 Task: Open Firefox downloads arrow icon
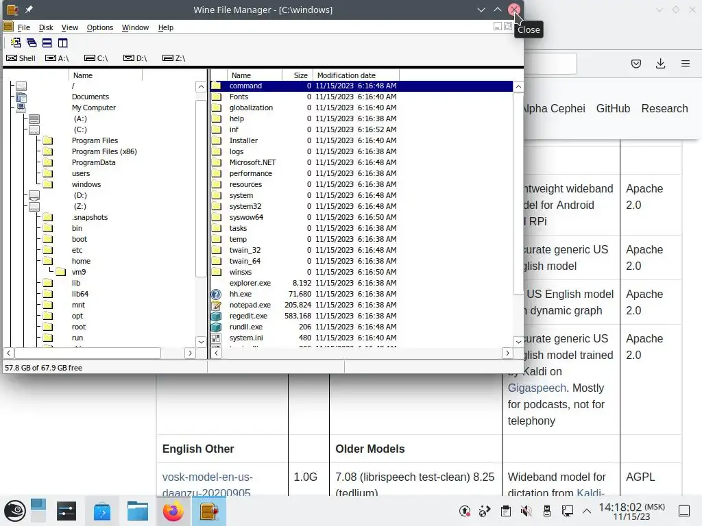point(660,64)
